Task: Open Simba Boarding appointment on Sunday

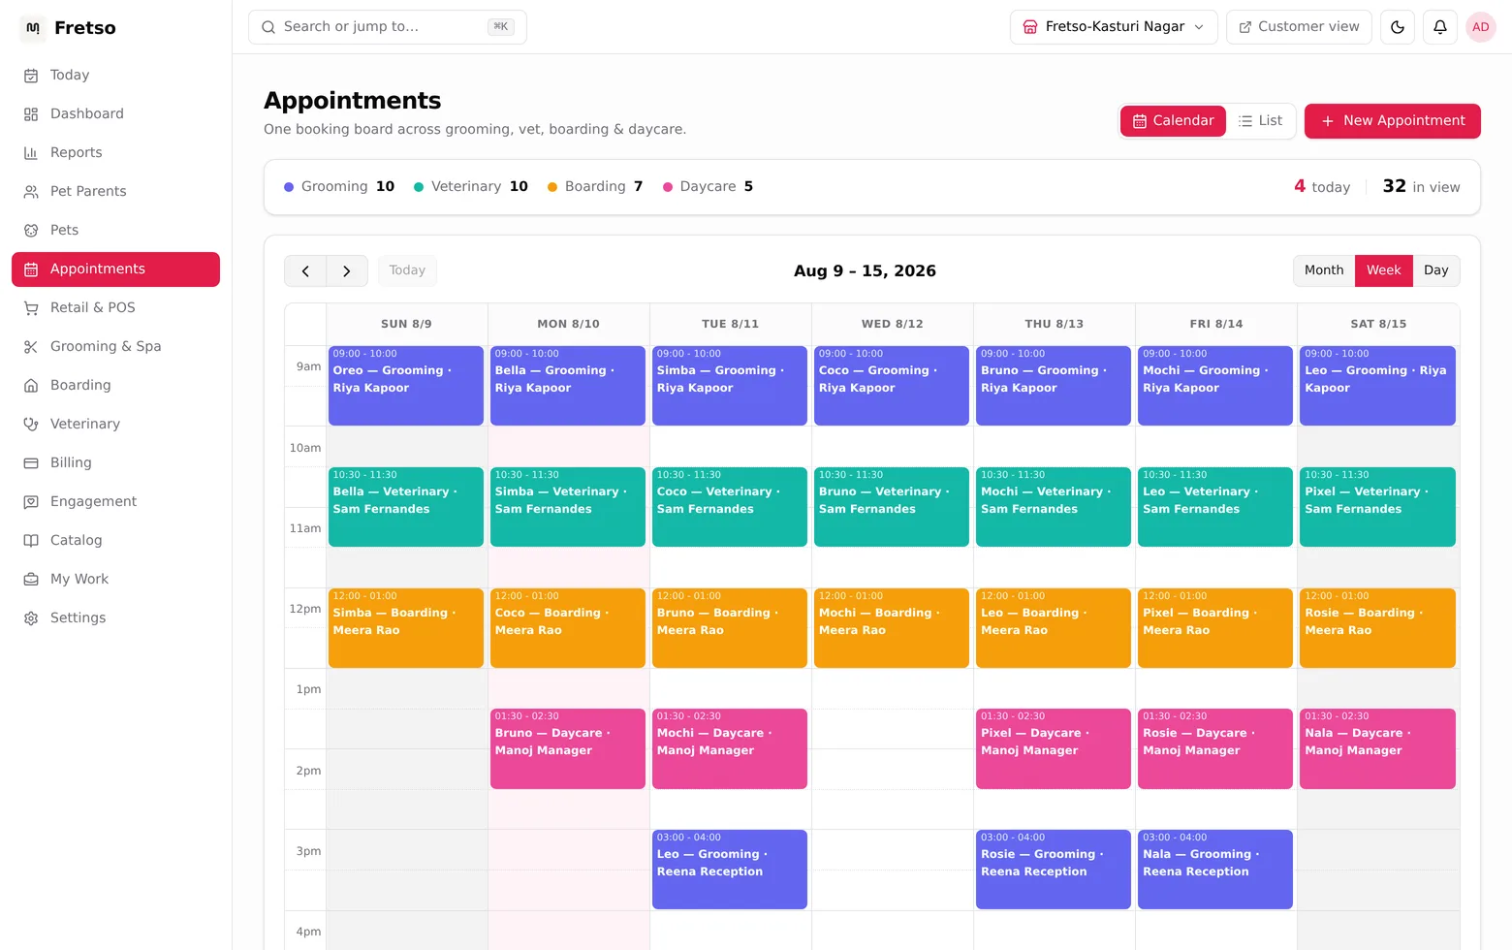Action: click(406, 628)
